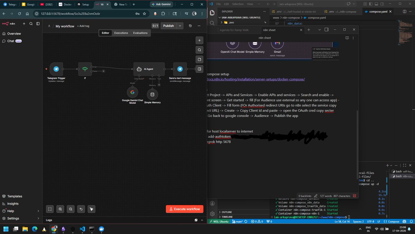Click the add node plus icon
Screen dimensions: 415x234
pyautogui.click(x=199, y=40)
